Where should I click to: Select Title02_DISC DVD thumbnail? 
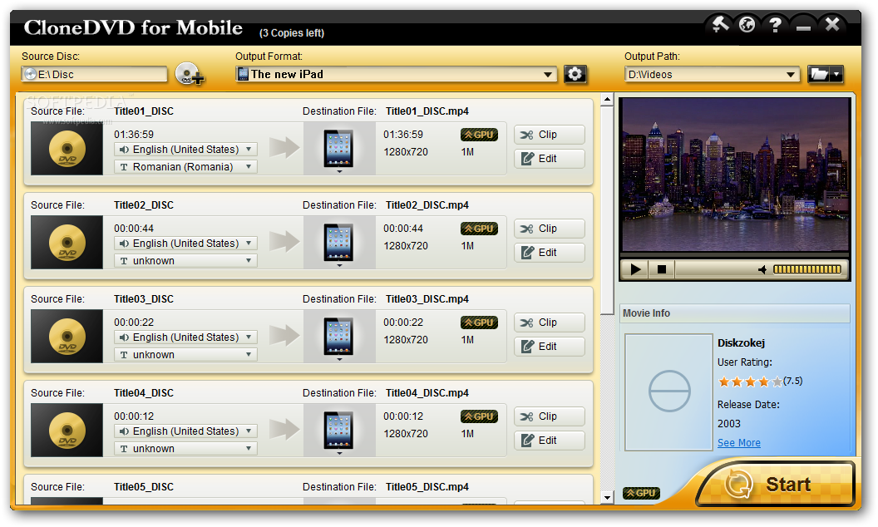(x=67, y=243)
